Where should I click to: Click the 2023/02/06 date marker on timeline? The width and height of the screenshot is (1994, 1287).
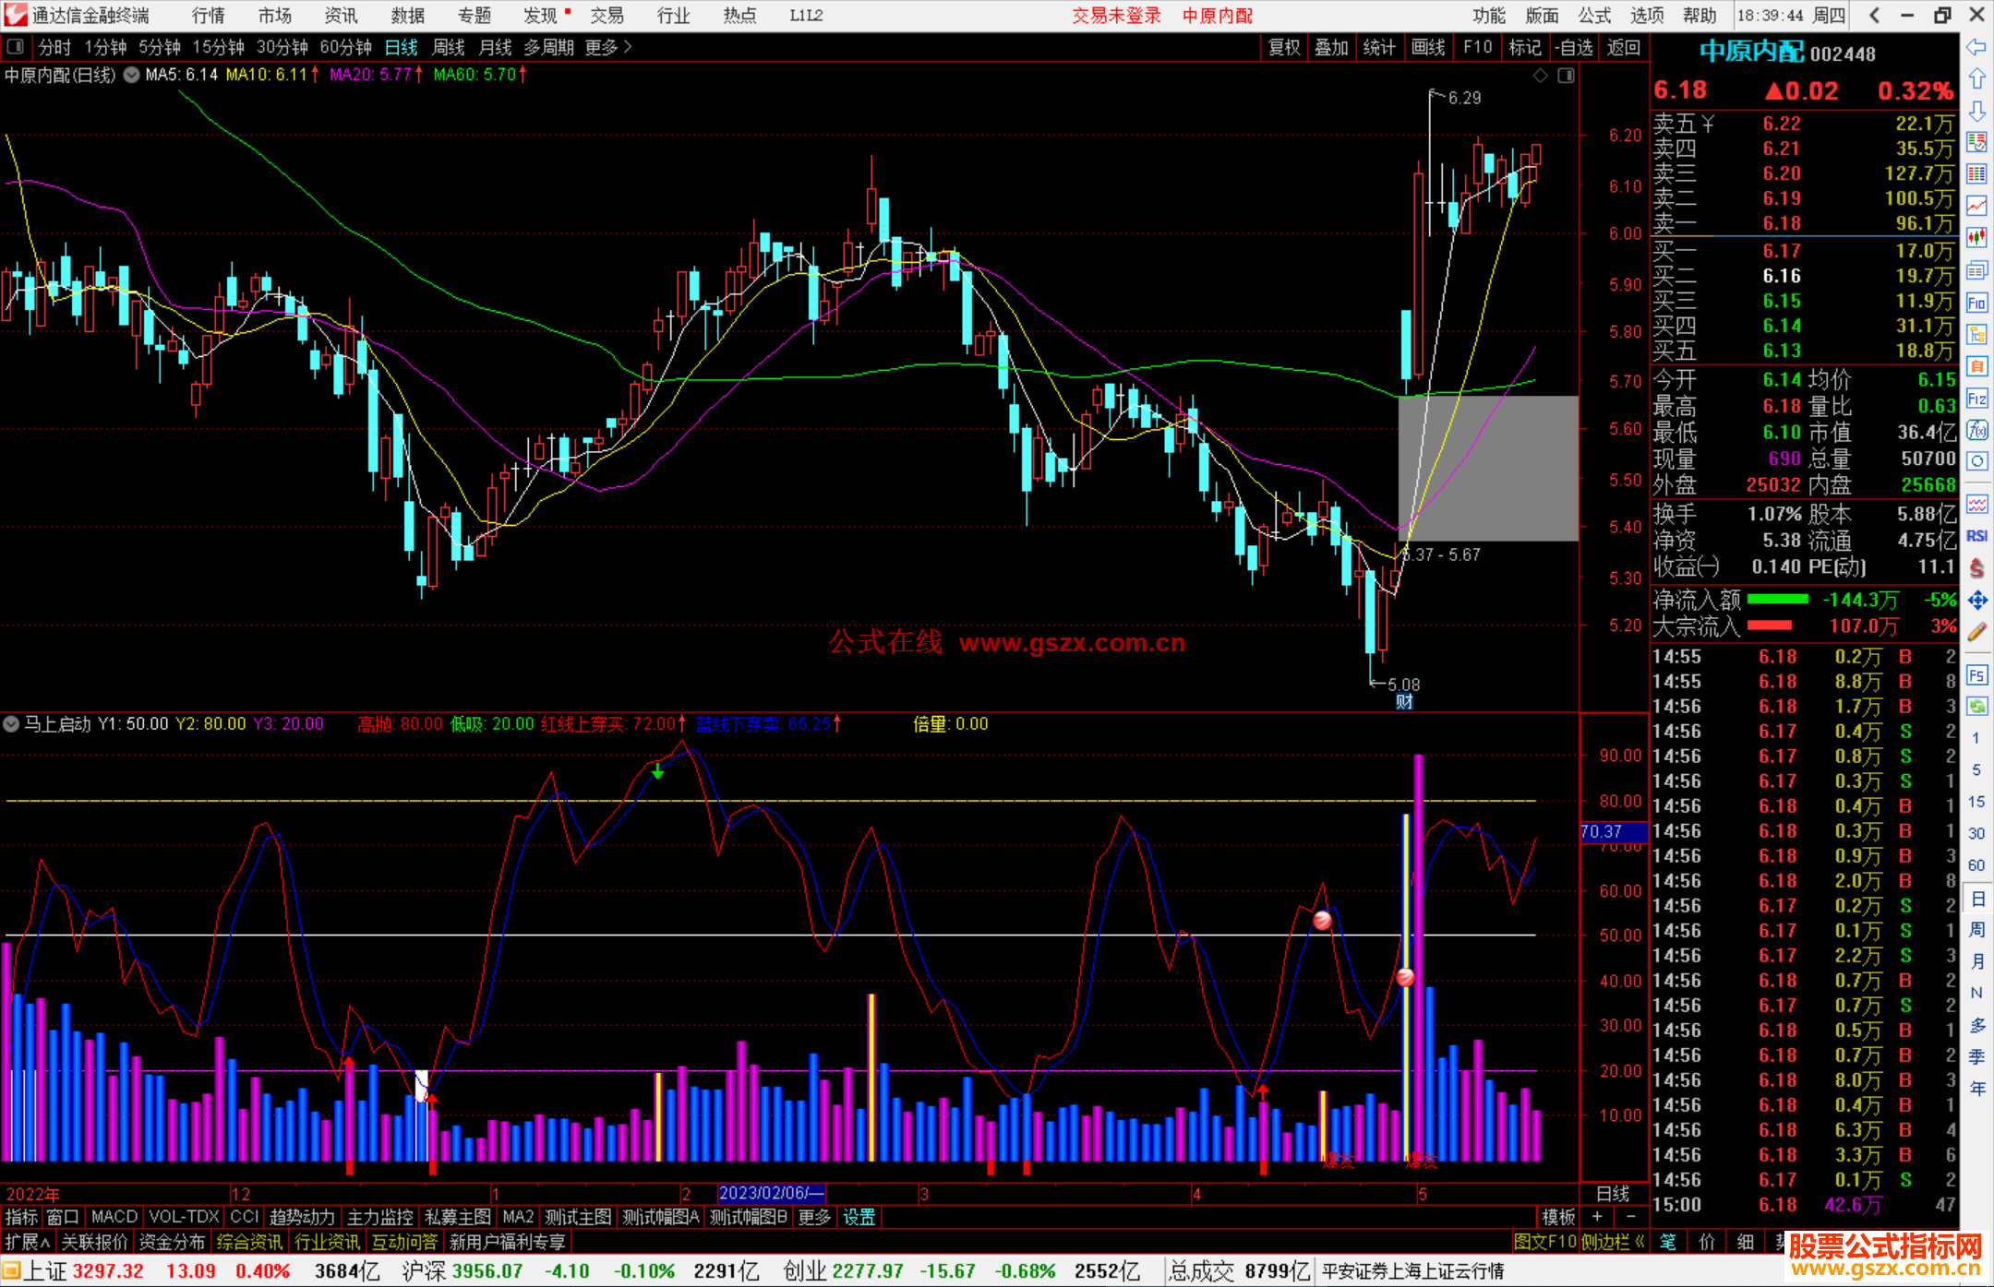pyautogui.click(x=771, y=1193)
